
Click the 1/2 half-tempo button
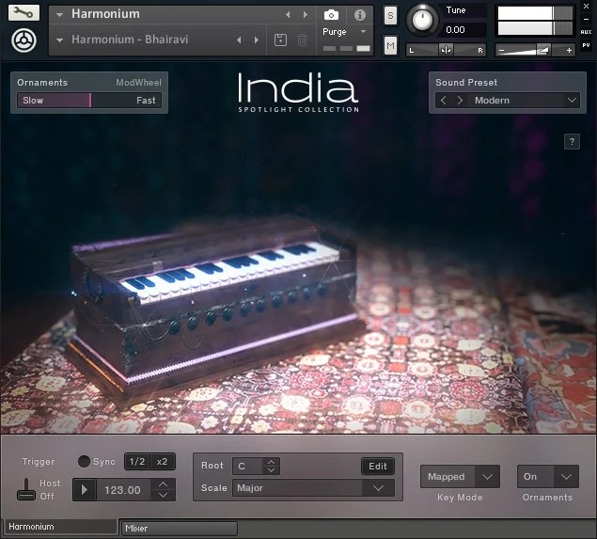(x=137, y=462)
